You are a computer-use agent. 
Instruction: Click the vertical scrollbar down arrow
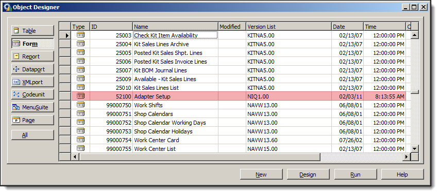tap(415, 148)
